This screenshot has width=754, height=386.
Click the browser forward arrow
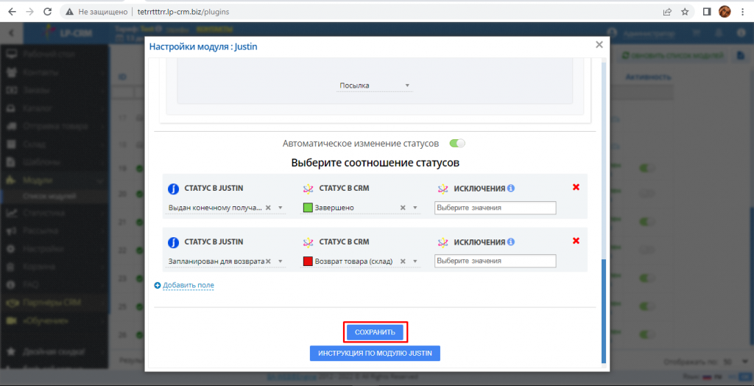click(x=29, y=12)
